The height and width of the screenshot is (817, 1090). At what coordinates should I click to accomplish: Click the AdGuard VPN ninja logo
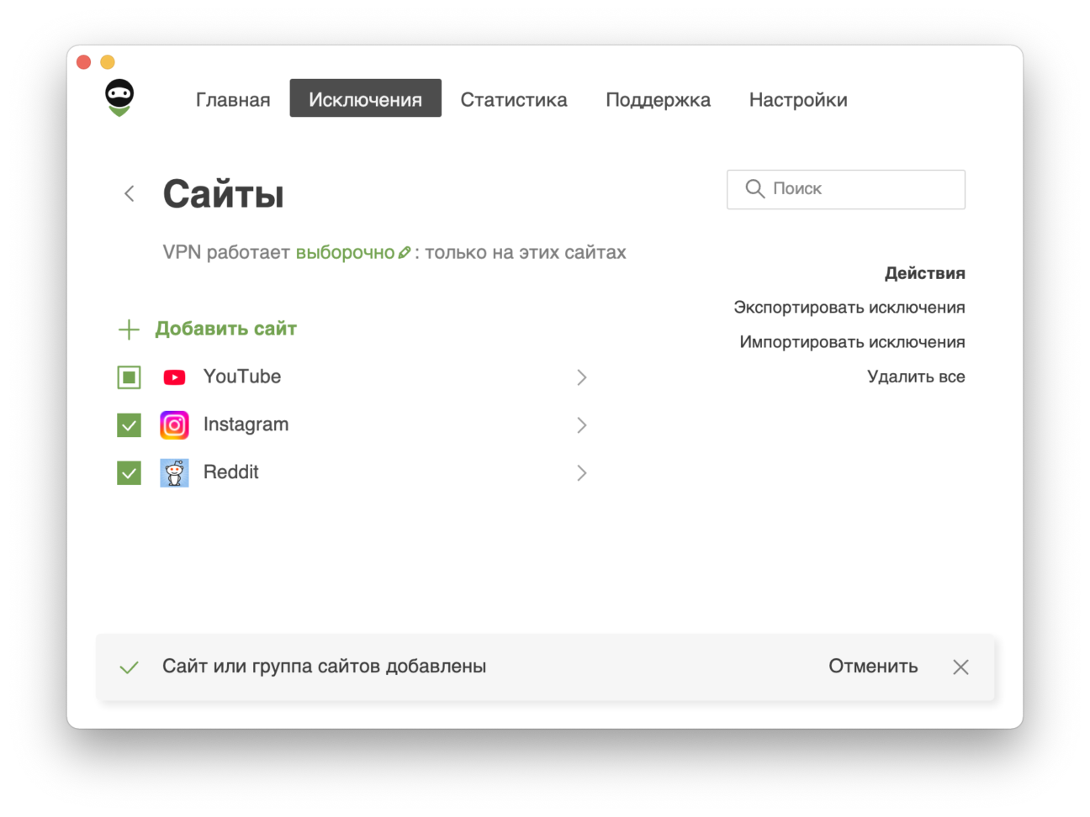[x=119, y=98]
